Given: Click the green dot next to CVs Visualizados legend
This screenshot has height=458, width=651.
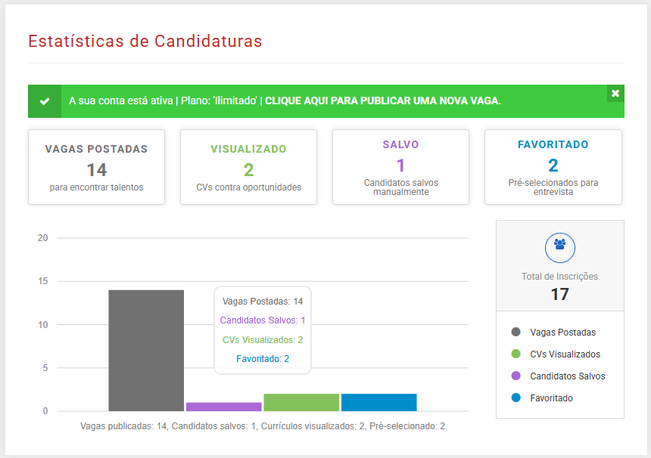Looking at the screenshot, I should [515, 354].
